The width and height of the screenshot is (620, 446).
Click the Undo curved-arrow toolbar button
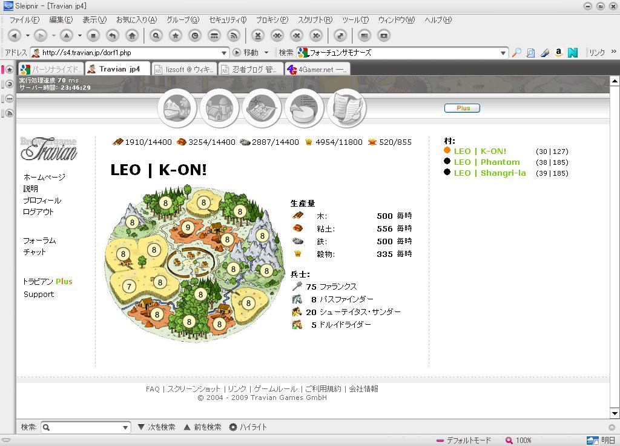tap(113, 36)
